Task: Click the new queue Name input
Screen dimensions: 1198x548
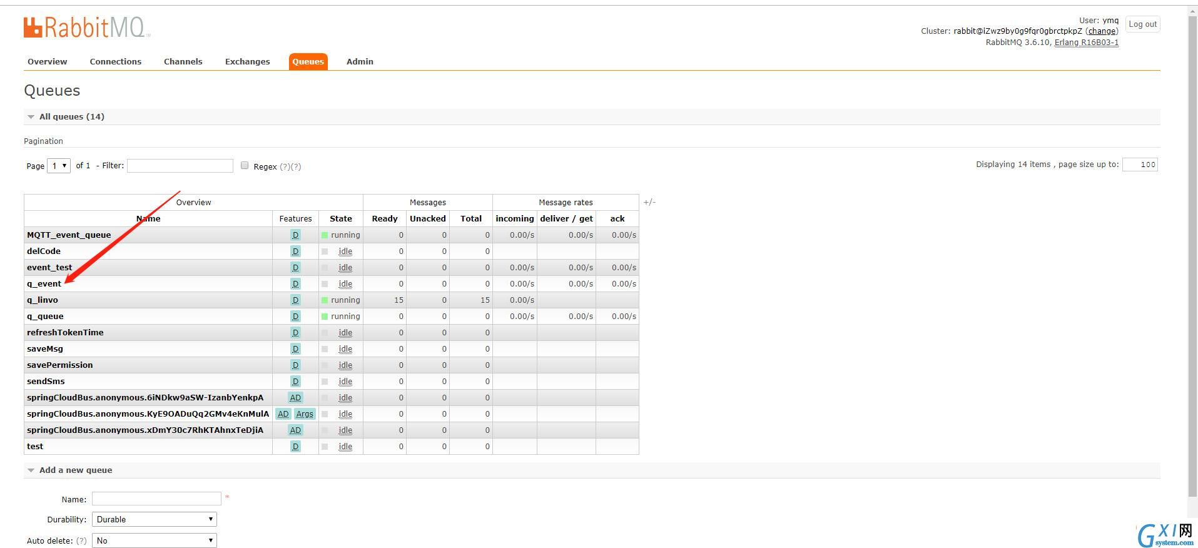Action: (156, 499)
